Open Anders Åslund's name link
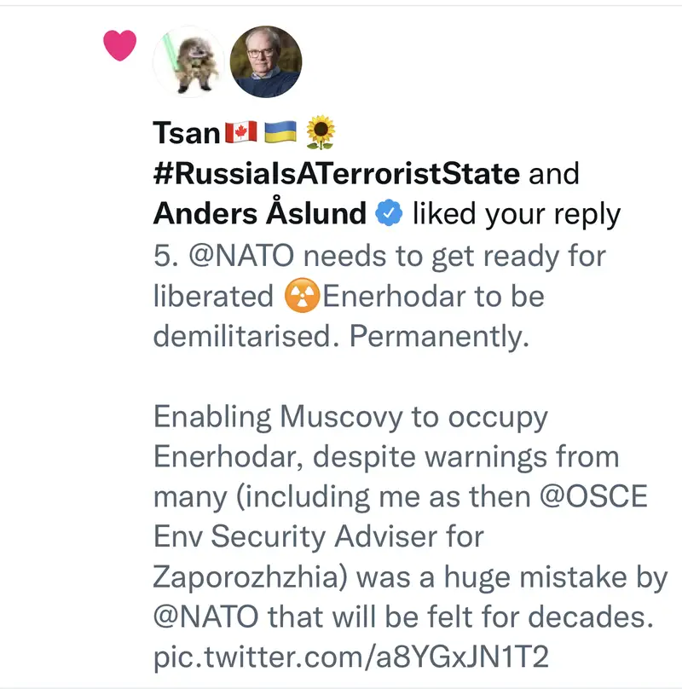The width and height of the screenshot is (682, 689). 259,214
